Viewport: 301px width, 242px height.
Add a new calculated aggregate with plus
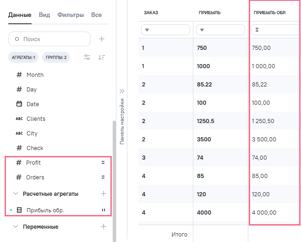(x=104, y=194)
